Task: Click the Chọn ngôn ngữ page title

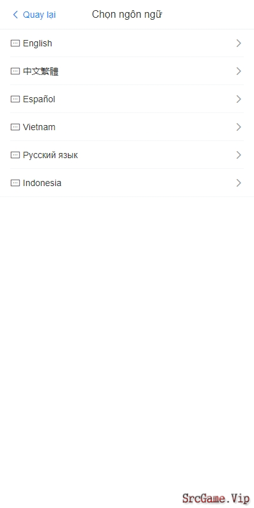Action: pyautogui.click(x=127, y=15)
